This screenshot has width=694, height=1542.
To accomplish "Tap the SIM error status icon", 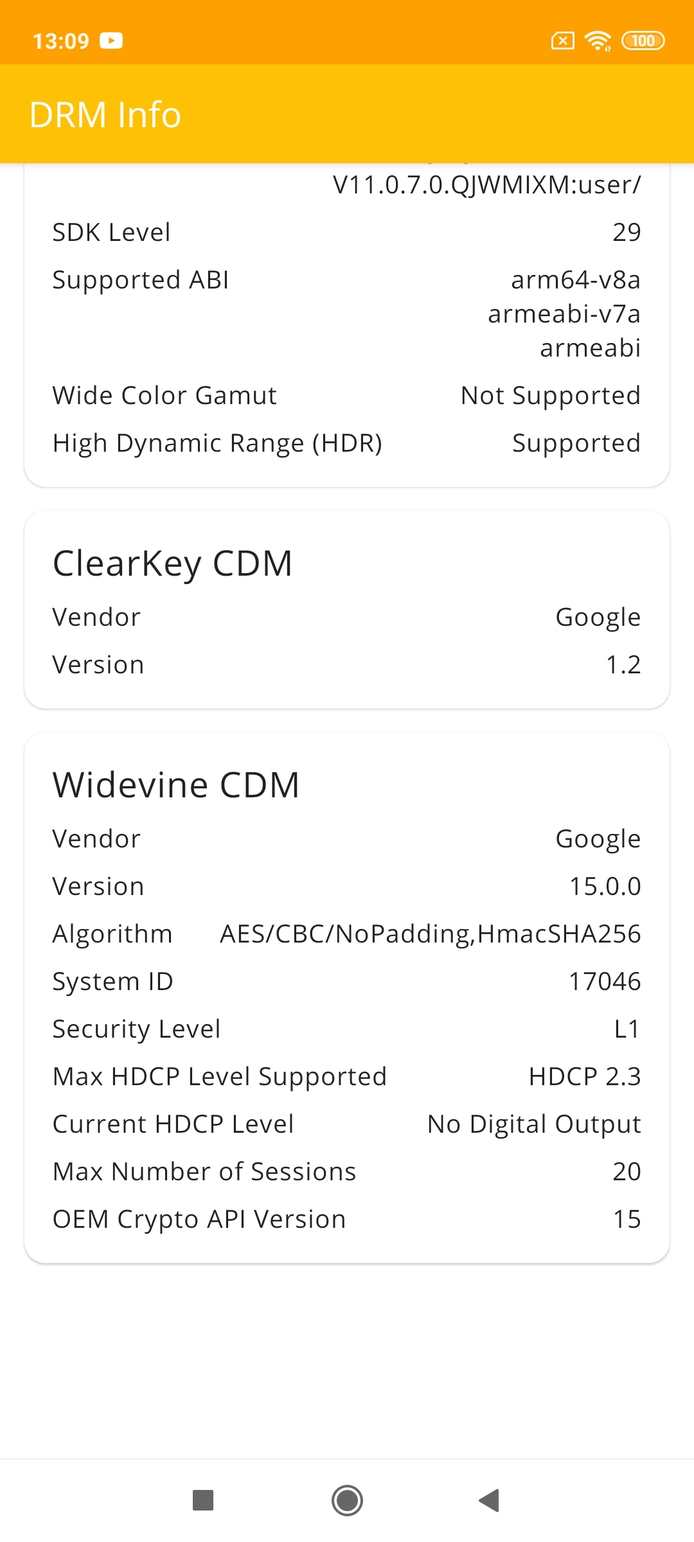I will point(563,41).
